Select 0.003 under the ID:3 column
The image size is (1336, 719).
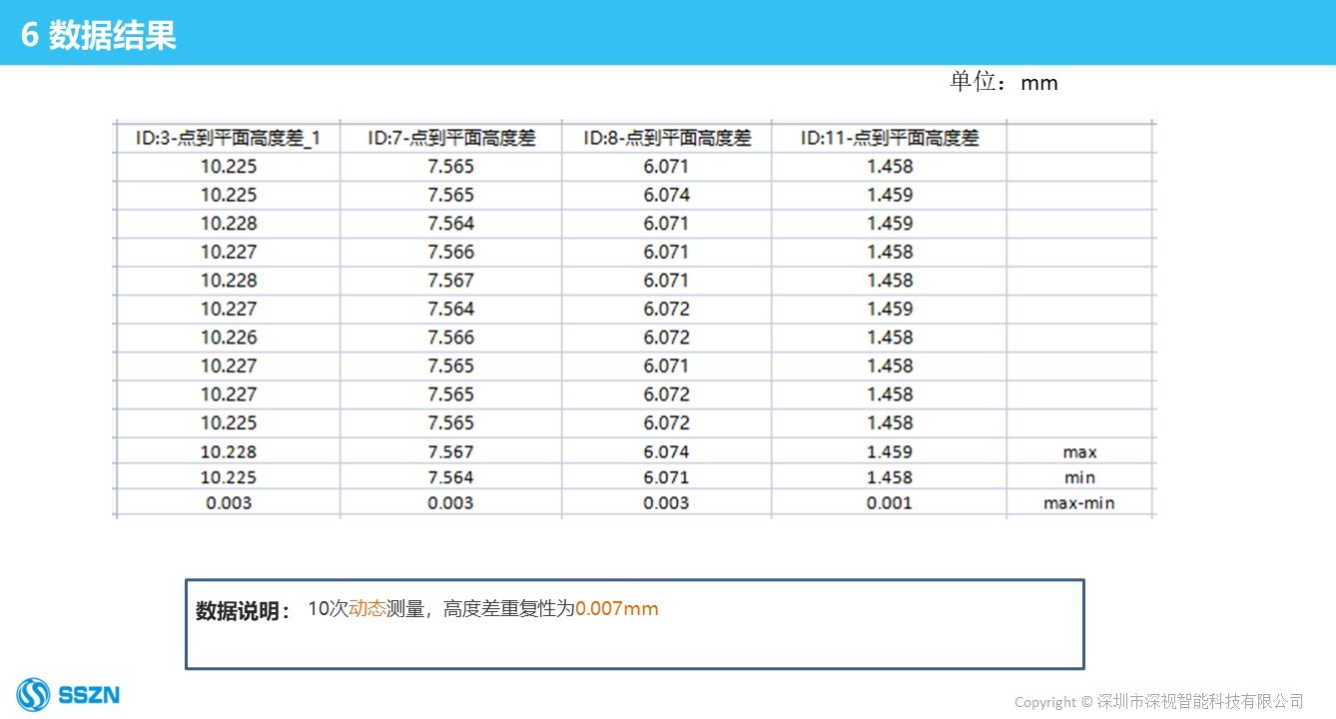click(229, 503)
